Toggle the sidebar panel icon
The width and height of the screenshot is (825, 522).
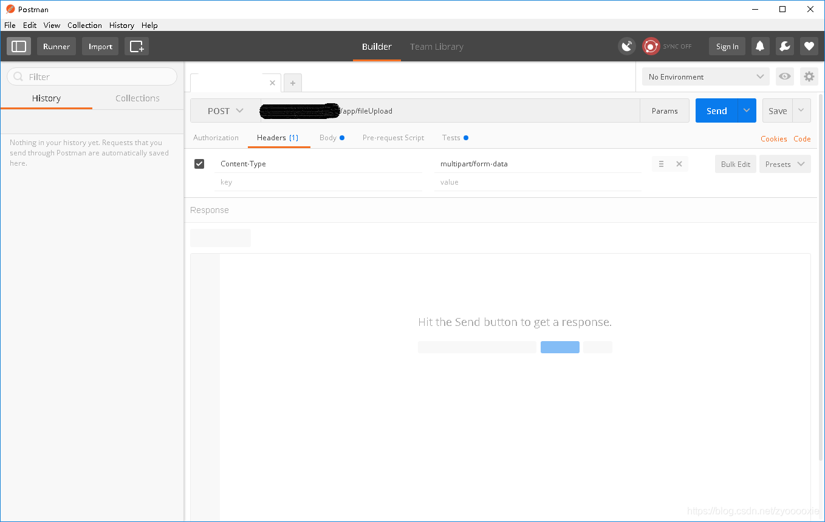click(19, 46)
